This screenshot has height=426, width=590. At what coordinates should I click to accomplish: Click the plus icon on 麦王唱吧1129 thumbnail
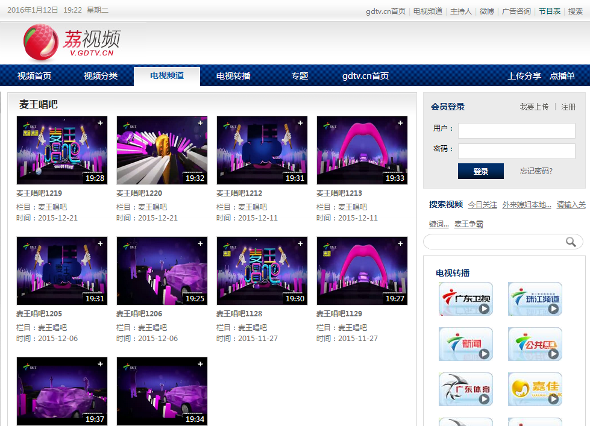click(401, 243)
